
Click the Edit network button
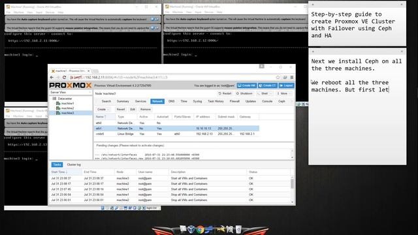[x=133, y=109]
